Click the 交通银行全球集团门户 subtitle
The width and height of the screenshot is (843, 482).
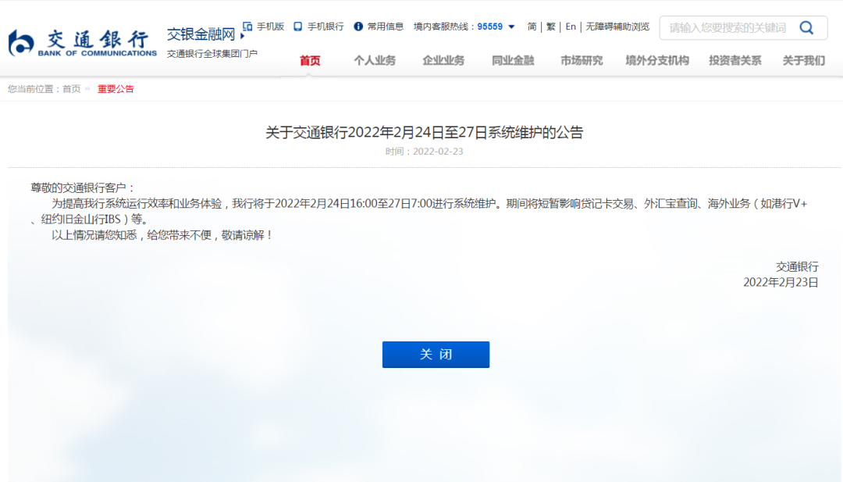[x=212, y=54]
